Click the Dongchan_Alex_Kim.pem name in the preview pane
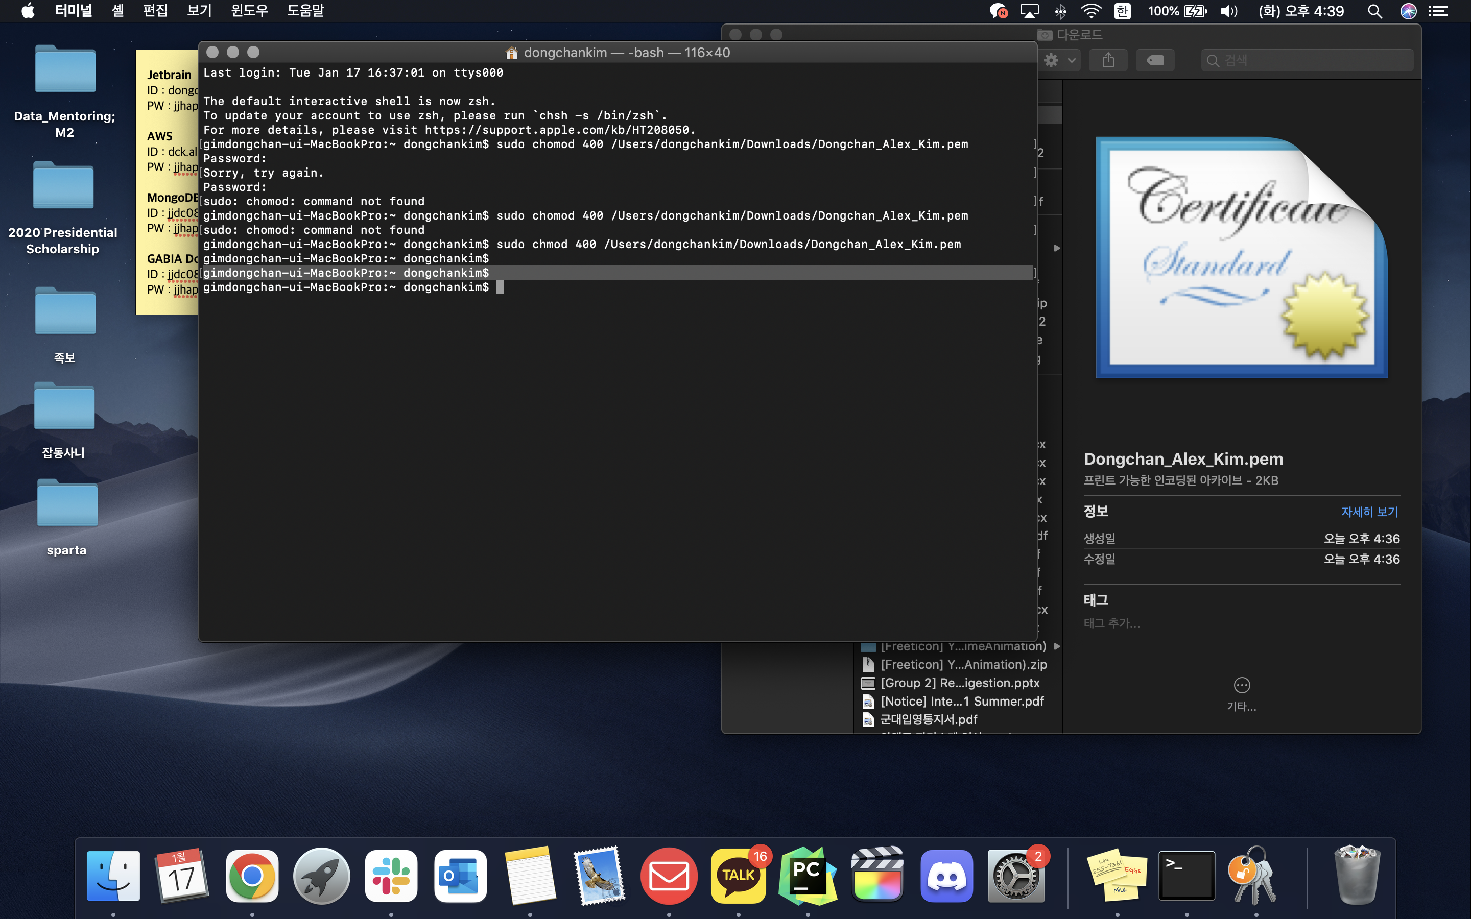 coord(1183,459)
